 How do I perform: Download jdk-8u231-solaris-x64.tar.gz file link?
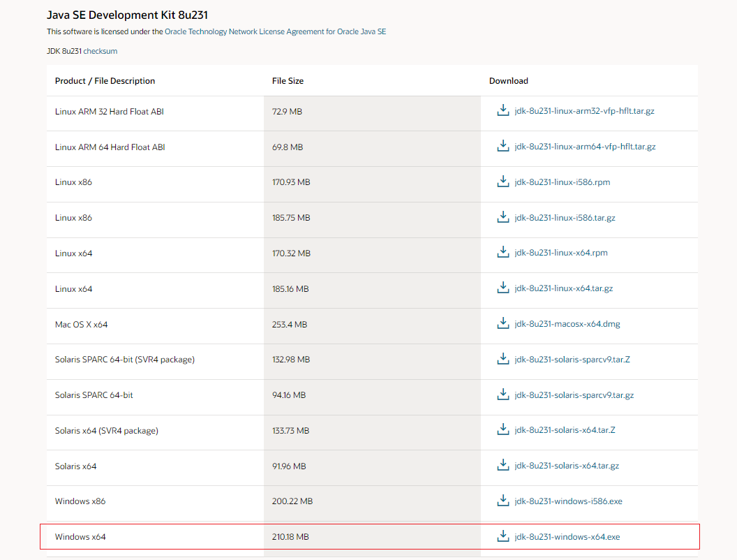[567, 466]
